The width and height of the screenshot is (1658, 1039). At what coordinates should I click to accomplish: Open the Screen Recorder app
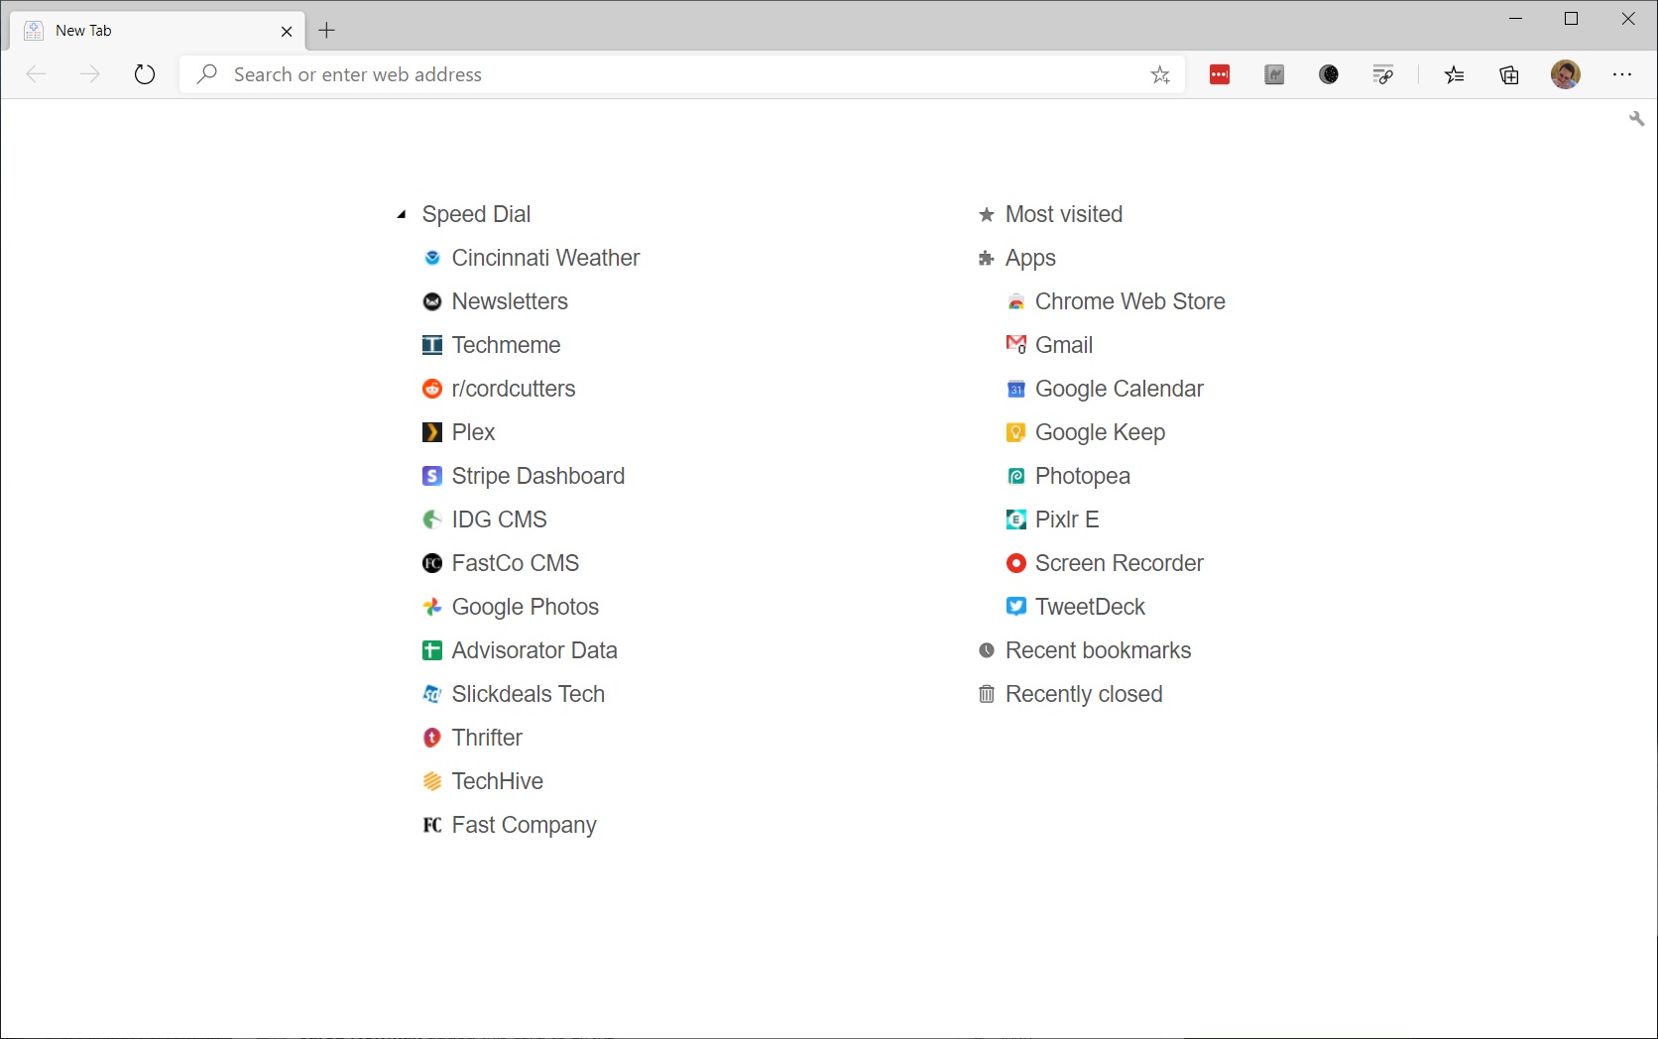click(1119, 562)
